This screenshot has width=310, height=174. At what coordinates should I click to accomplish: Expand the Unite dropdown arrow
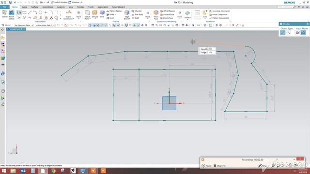coord(116,14)
